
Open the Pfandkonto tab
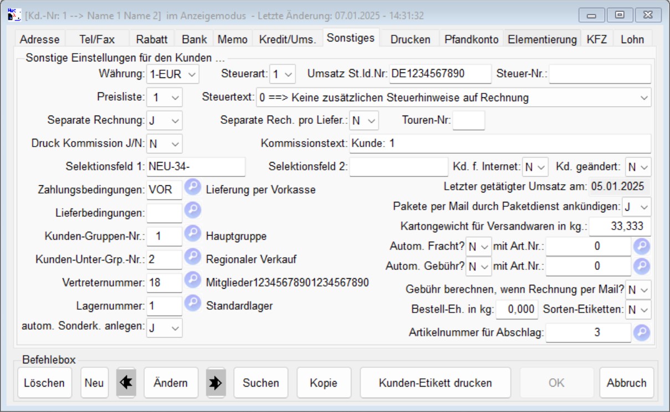click(472, 39)
